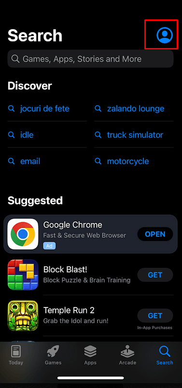Click the magnifier icon beside 'motorcycle'
182x388 pixels.
[98, 162]
